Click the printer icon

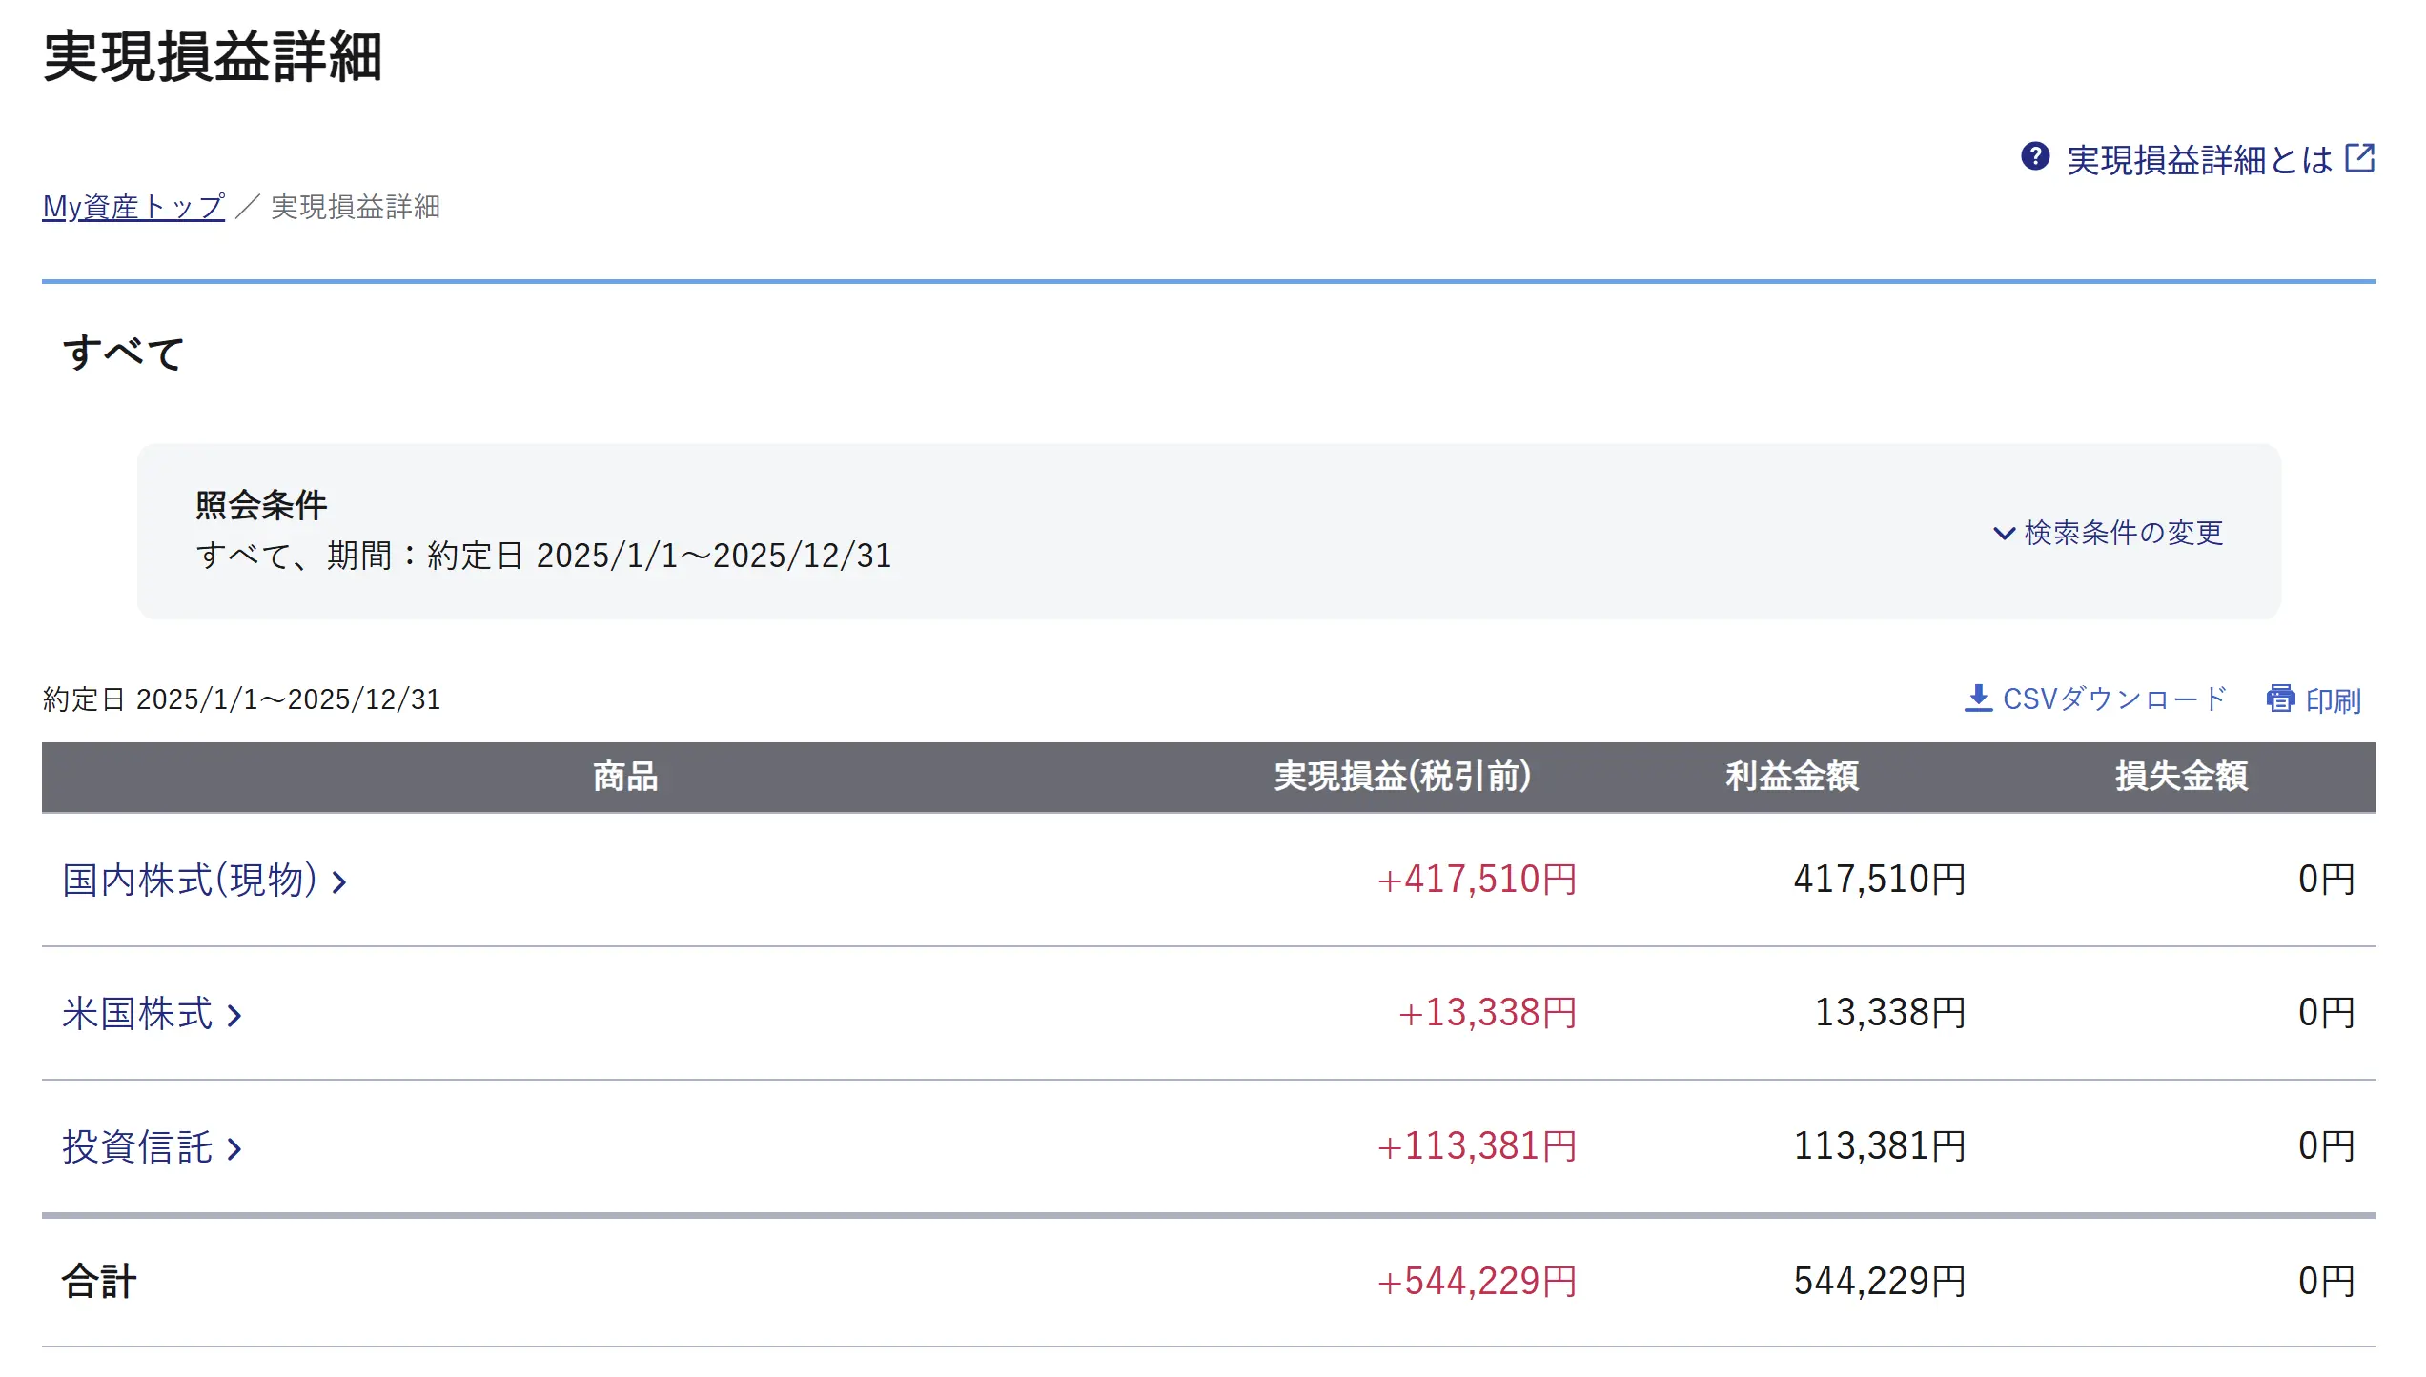point(2280,699)
